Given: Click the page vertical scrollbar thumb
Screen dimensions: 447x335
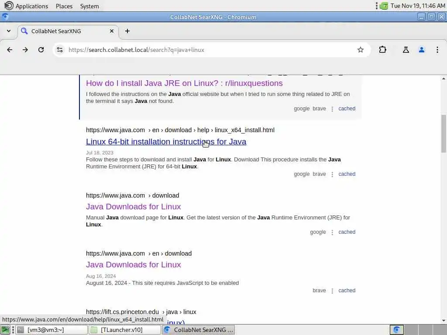Looking at the screenshot, I should click(x=444, y=133).
